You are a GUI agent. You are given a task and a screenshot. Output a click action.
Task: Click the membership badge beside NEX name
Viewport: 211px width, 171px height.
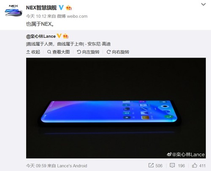(69, 8)
